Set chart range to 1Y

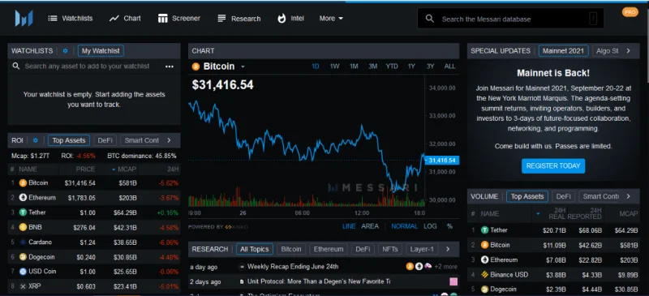[x=411, y=66]
